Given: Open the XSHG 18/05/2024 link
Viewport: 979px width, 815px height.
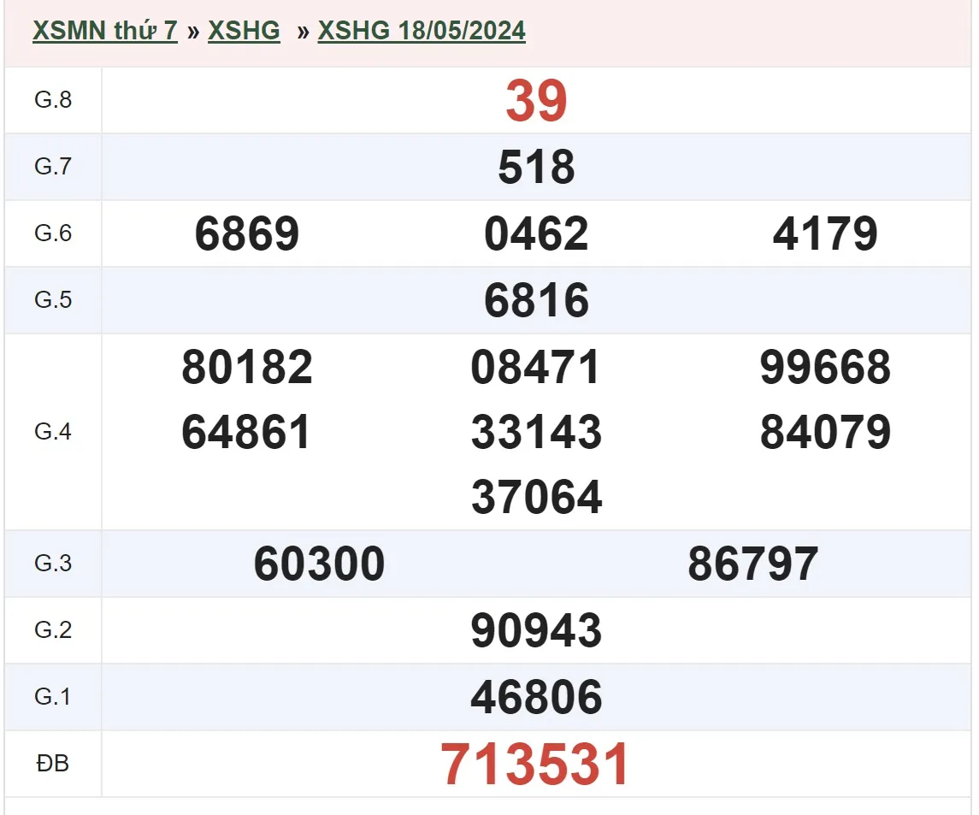Looking at the screenshot, I should [x=422, y=31].
